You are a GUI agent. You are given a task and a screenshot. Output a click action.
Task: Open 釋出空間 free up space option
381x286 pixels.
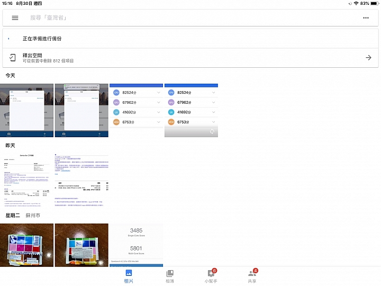(190, 58)
